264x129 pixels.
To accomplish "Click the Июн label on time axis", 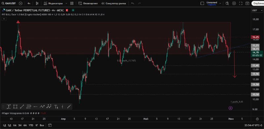I will click(231, 119).
